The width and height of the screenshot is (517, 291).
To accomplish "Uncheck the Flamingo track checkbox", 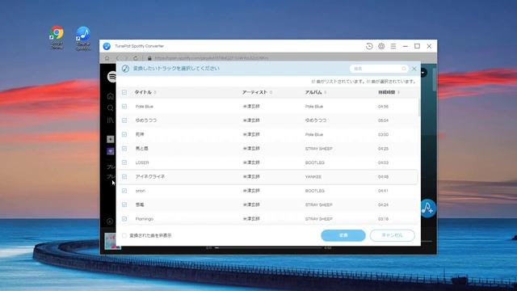I will [x=124, y=219].
